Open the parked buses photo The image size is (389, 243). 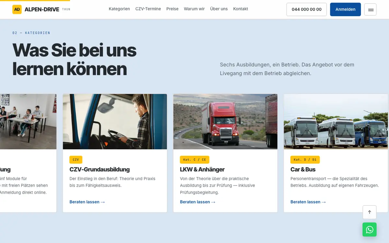click(336, 121)
